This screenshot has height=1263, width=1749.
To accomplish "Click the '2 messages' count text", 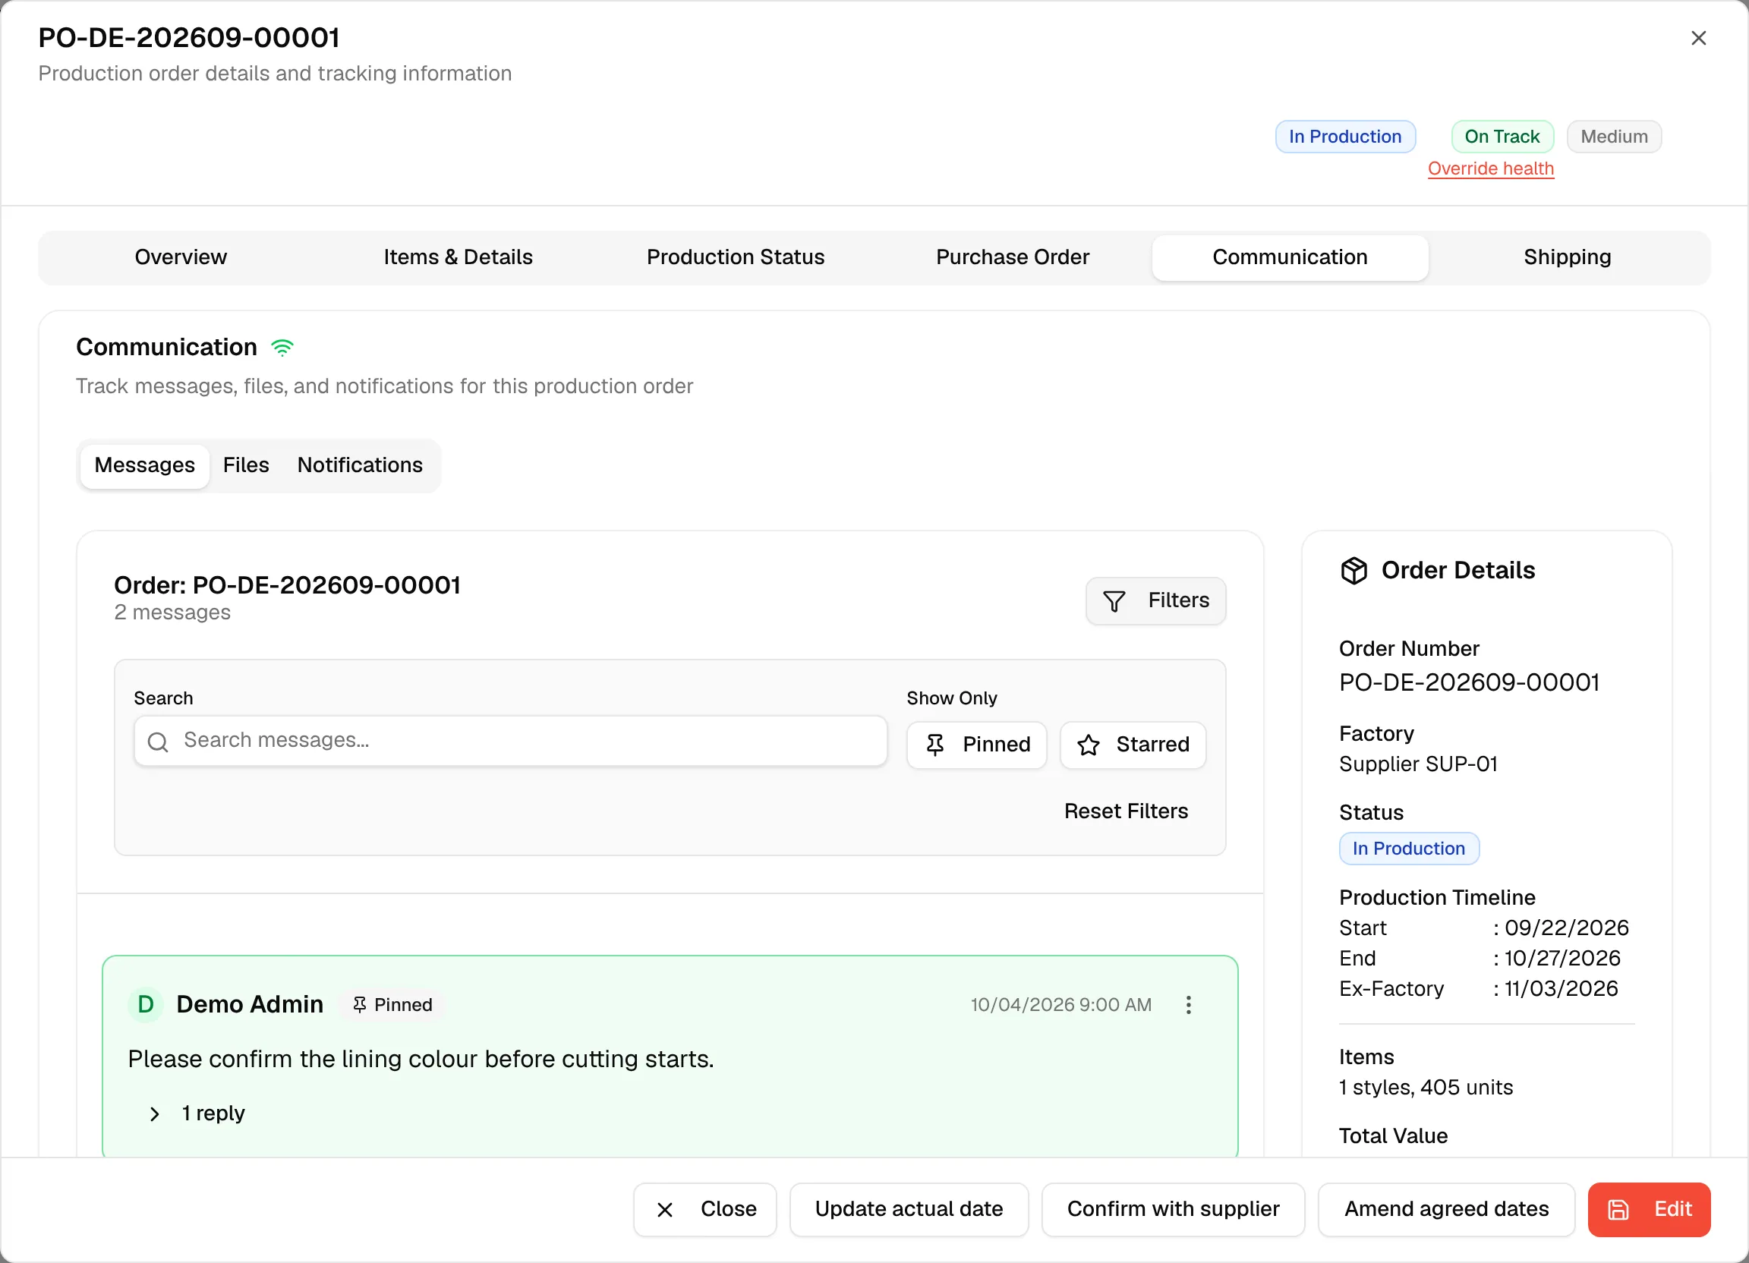I will pyautogui.click(x=172, y=613).
